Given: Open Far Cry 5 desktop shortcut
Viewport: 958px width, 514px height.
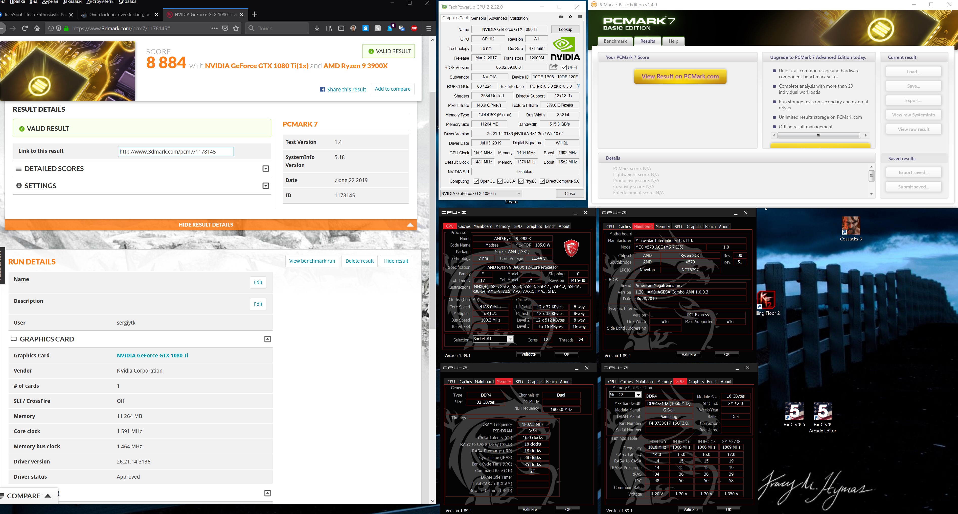Looking at the screenshot, I should (x=794, y=414).
